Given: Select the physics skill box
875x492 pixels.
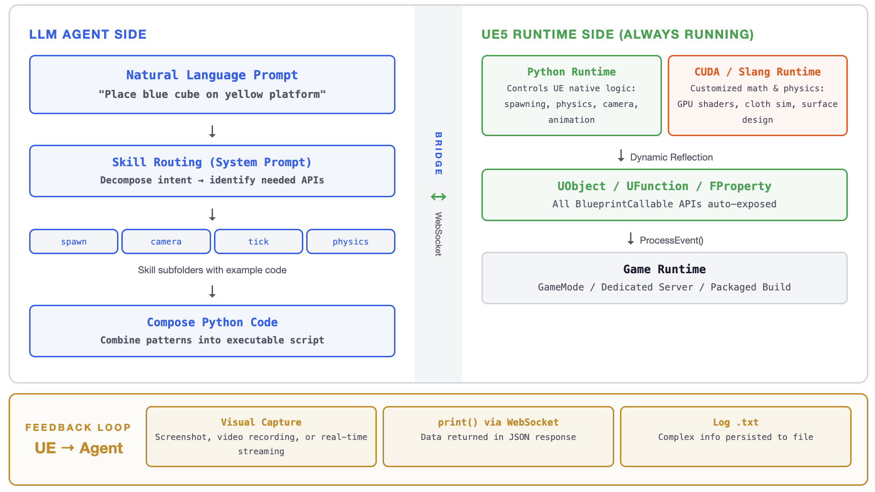Looking at the screenshot, I should 351,242.
